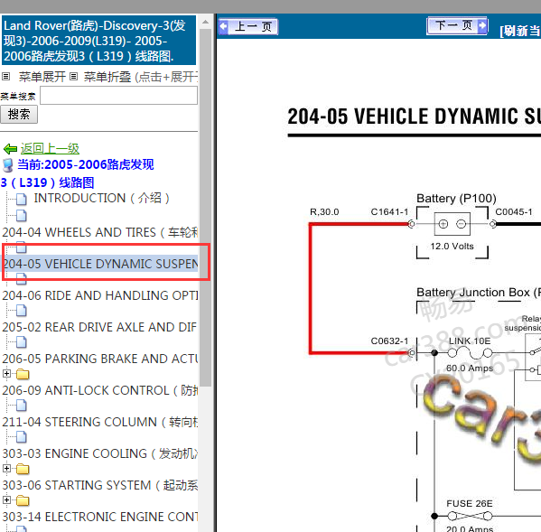The height and width of the screenshot is (532, 541).
Task: Click the 下一页 next page button
Action: [x=458, y=25]
